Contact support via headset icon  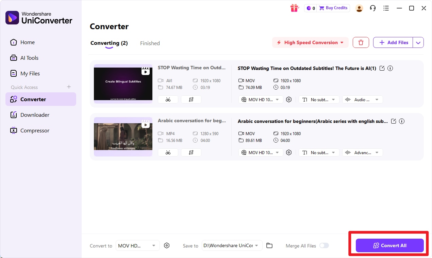[372, 8]
